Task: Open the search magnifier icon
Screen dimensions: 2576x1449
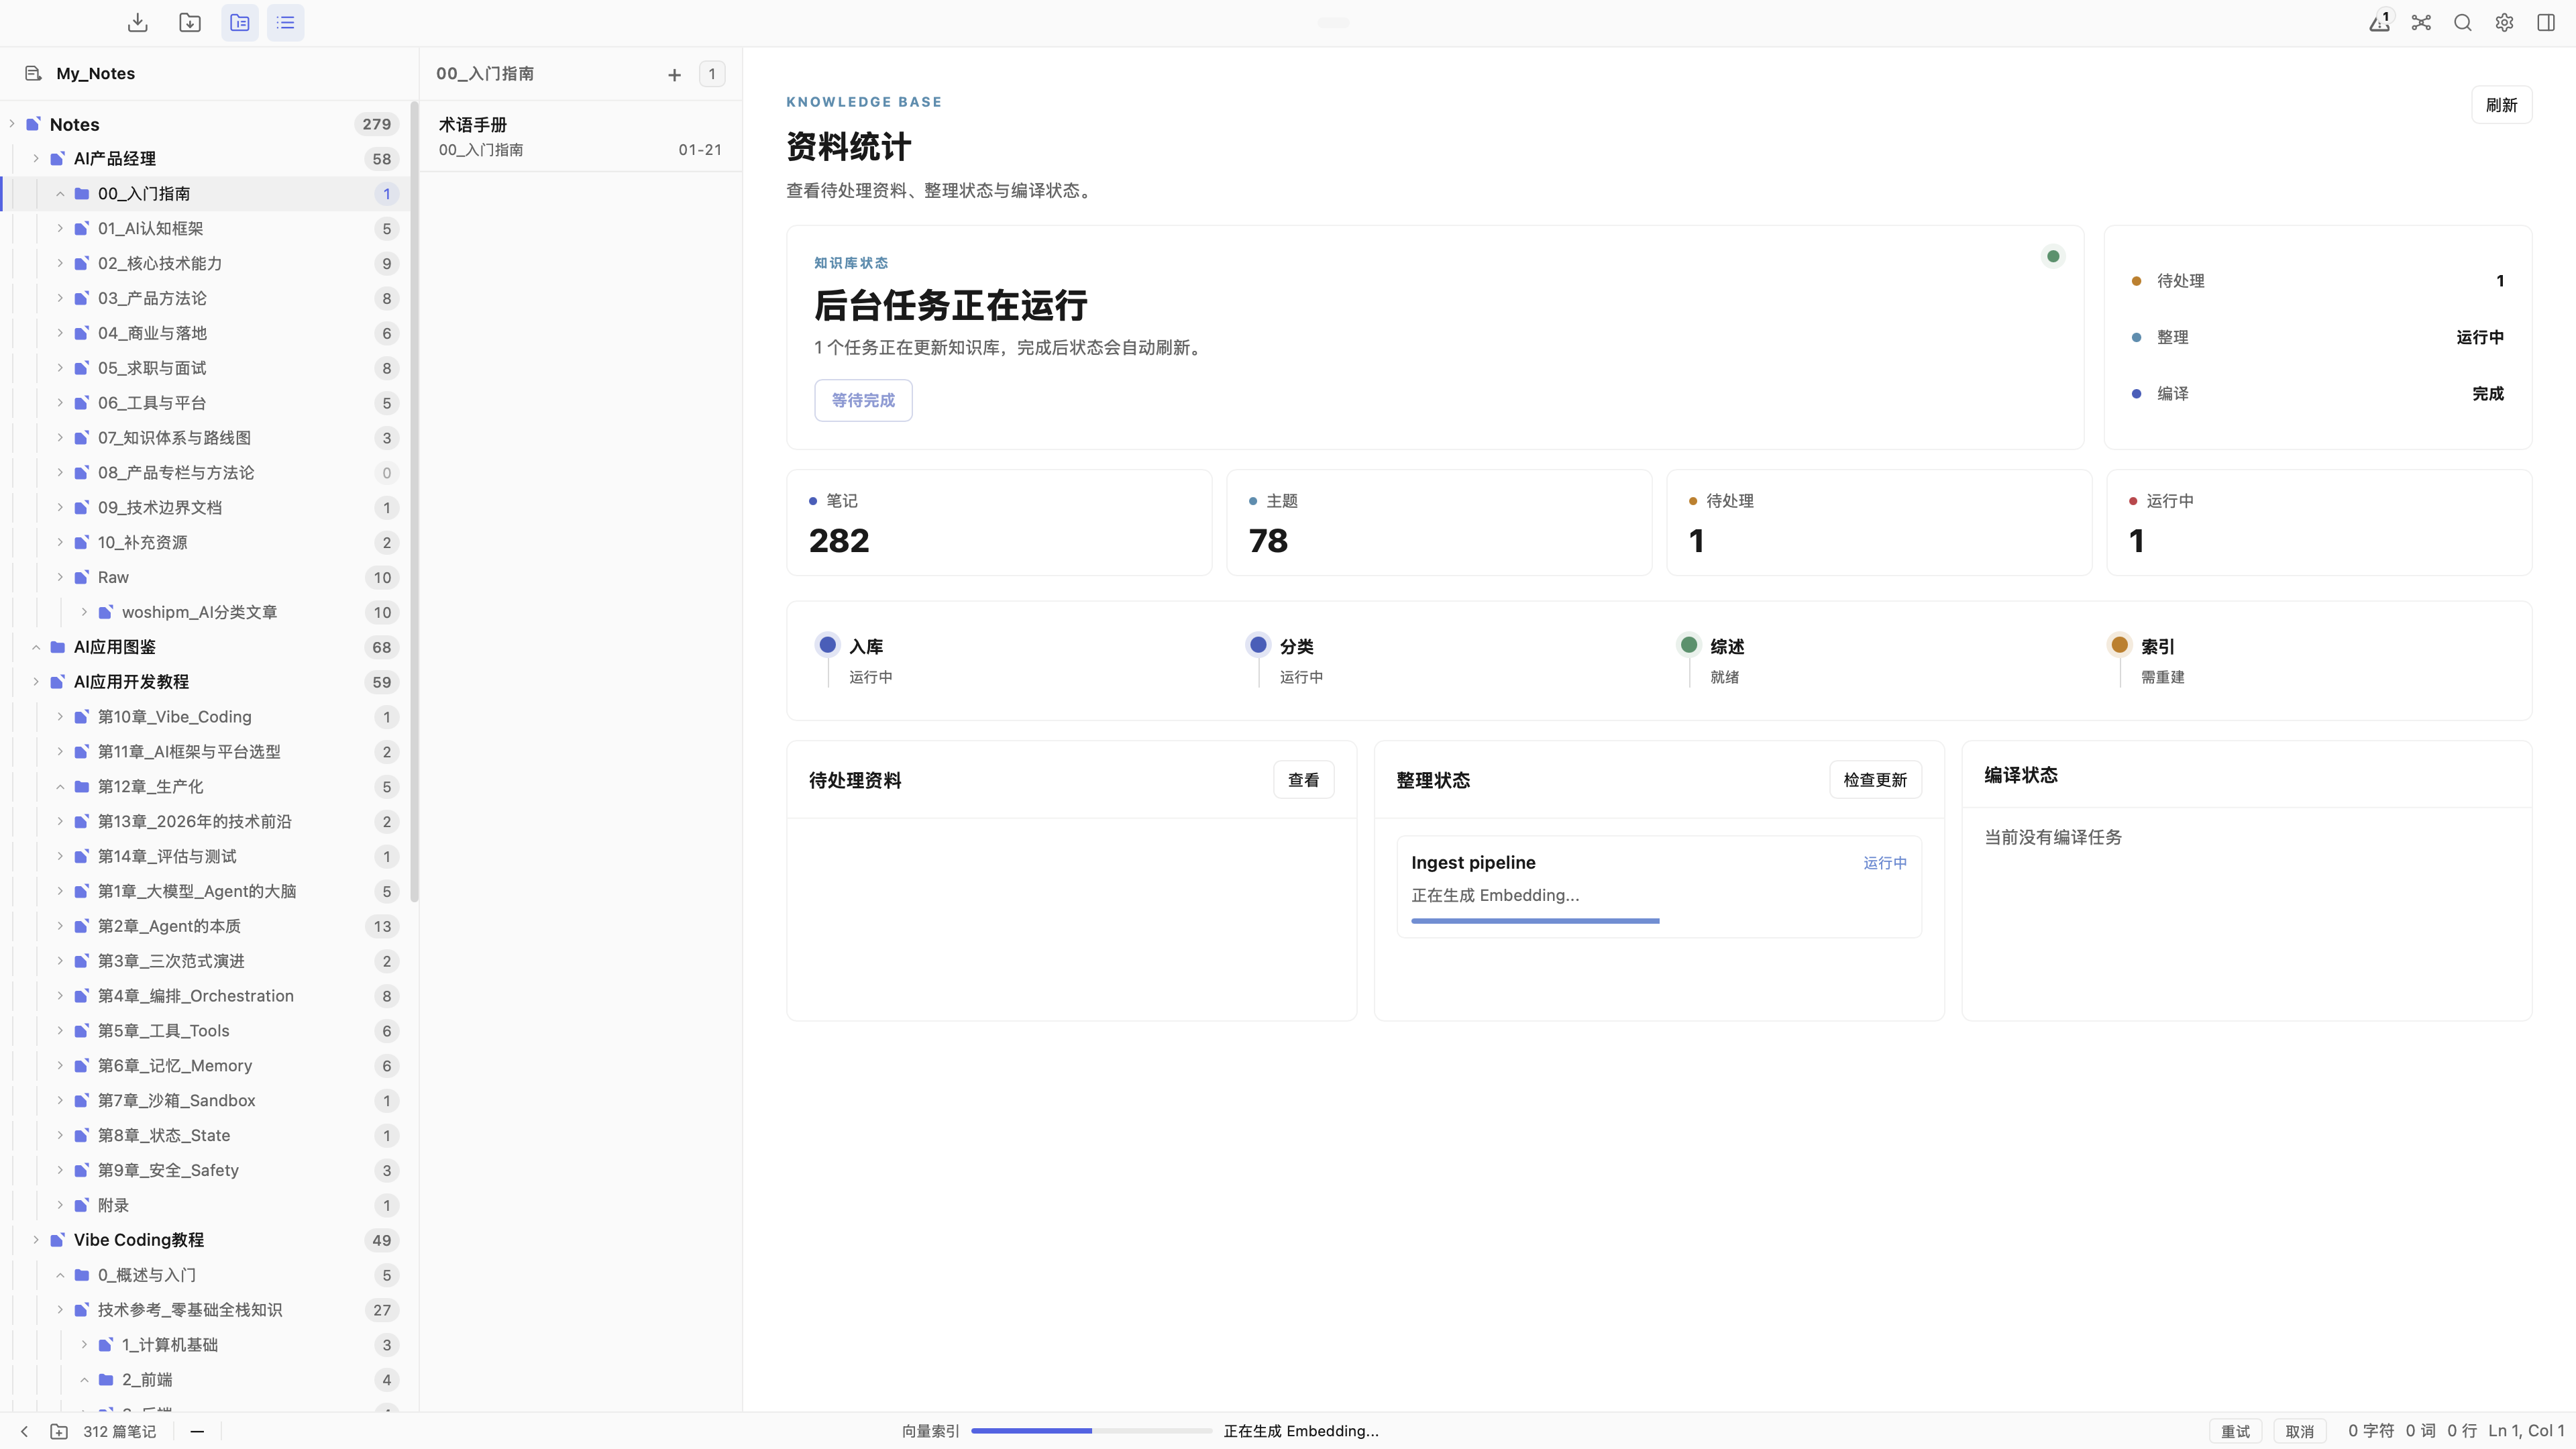Action: coord(2463,22)
